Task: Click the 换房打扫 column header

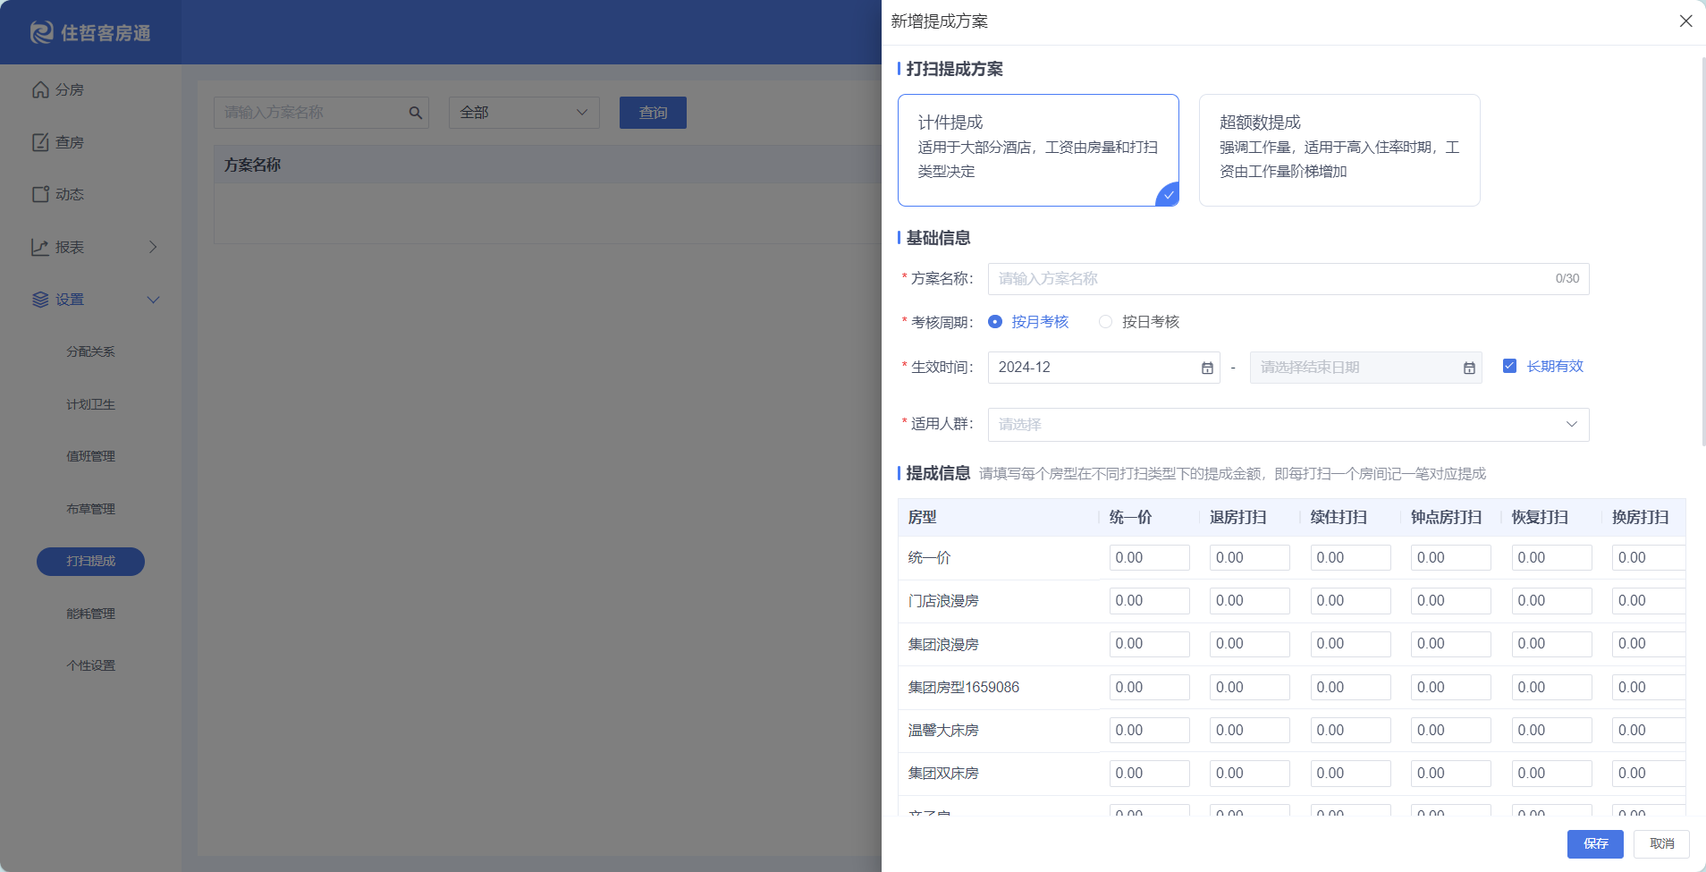Action: tap(1641, 518)
